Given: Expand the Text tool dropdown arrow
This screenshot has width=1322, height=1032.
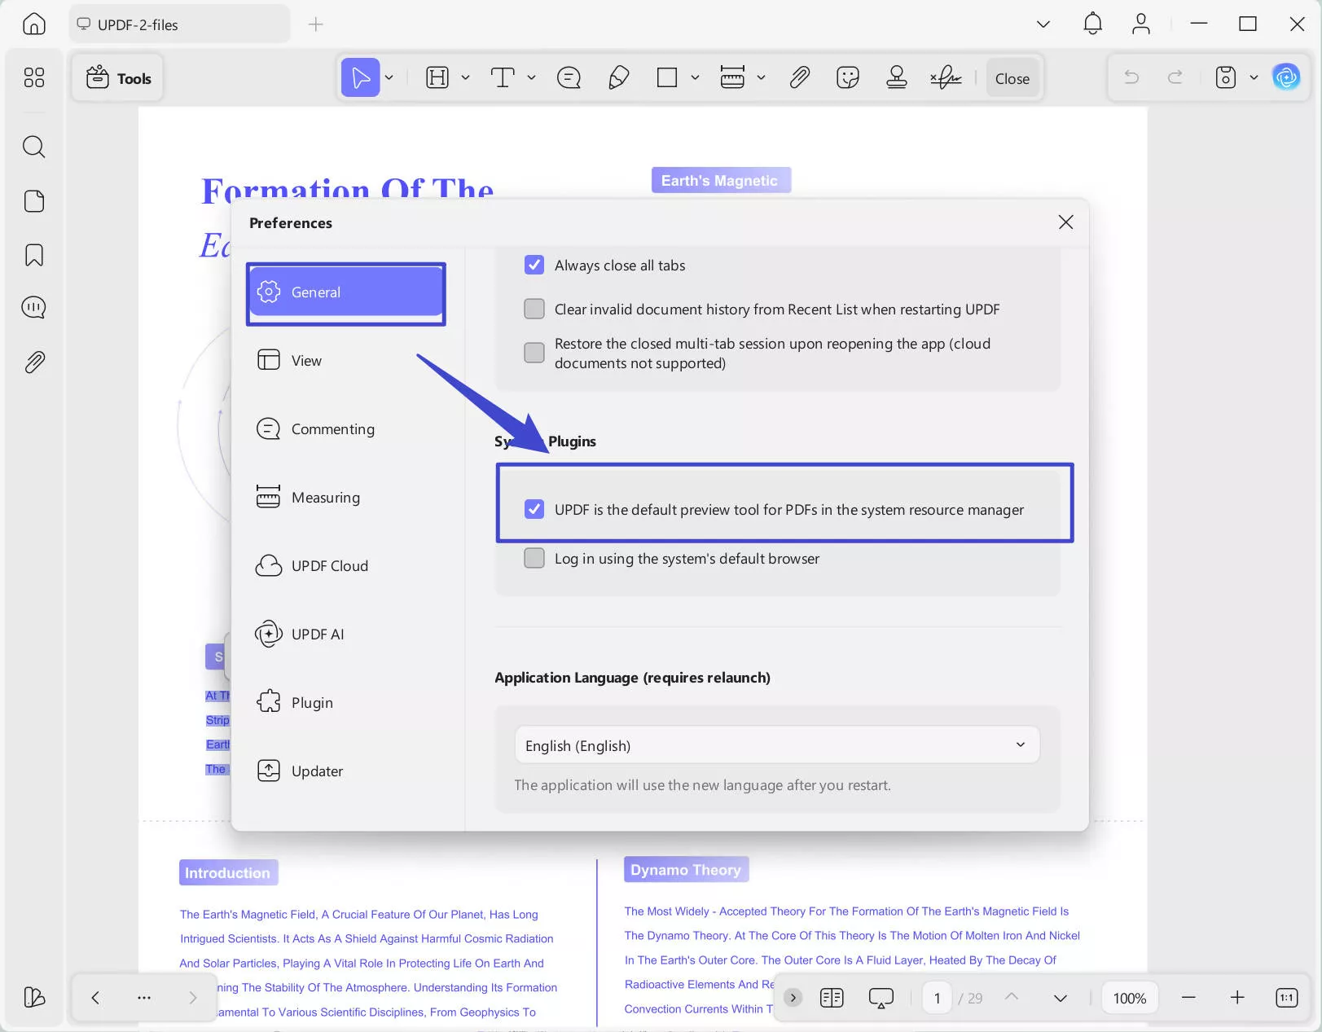Looking at the screenshot, I should [x=531, y=78].
